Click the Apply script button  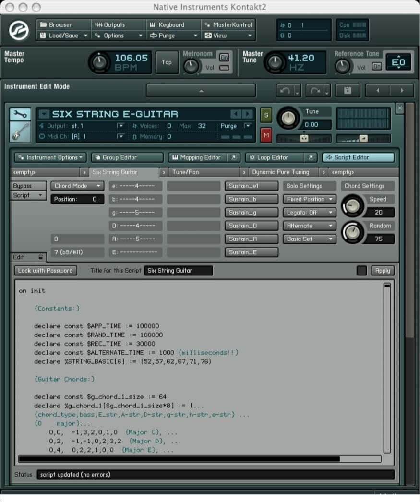pos(383,271)
